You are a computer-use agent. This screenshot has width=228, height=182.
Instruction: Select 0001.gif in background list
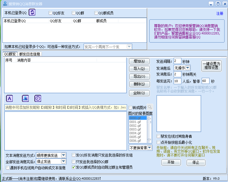138,122
